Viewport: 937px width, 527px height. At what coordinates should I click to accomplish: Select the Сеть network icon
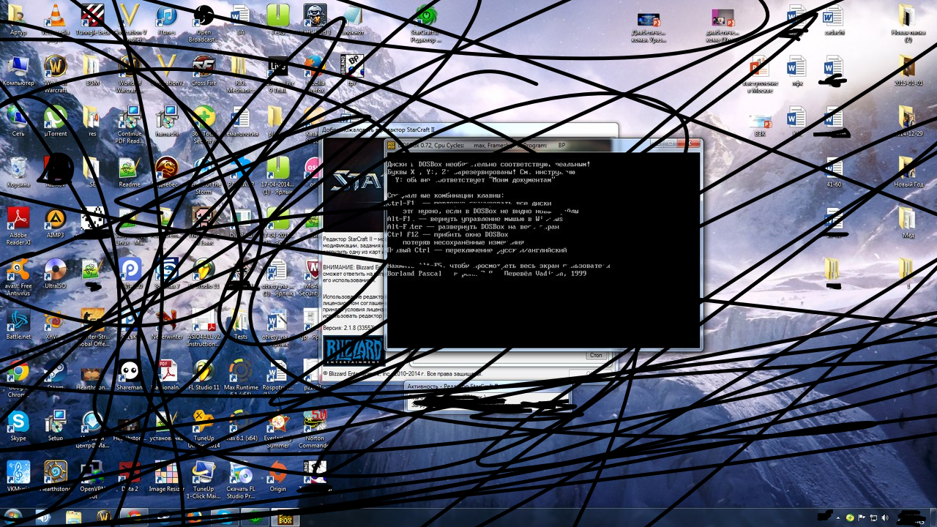(x=18, y=122)
